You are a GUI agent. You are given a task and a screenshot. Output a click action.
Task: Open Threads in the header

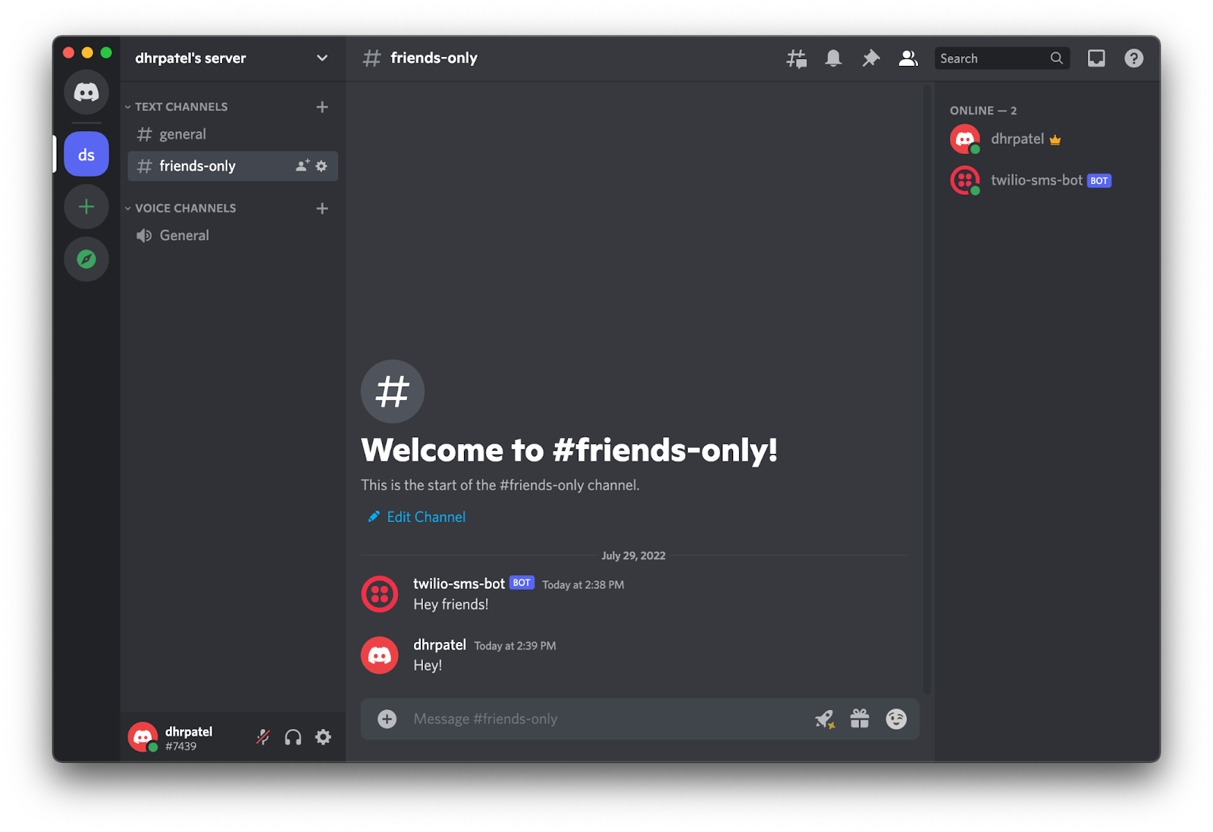pyautogui.click(x=796, y=58)
